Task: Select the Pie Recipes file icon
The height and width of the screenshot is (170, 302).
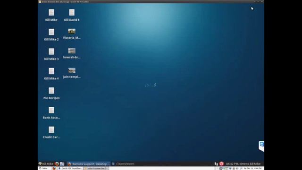Action: (x=51, y=91)
